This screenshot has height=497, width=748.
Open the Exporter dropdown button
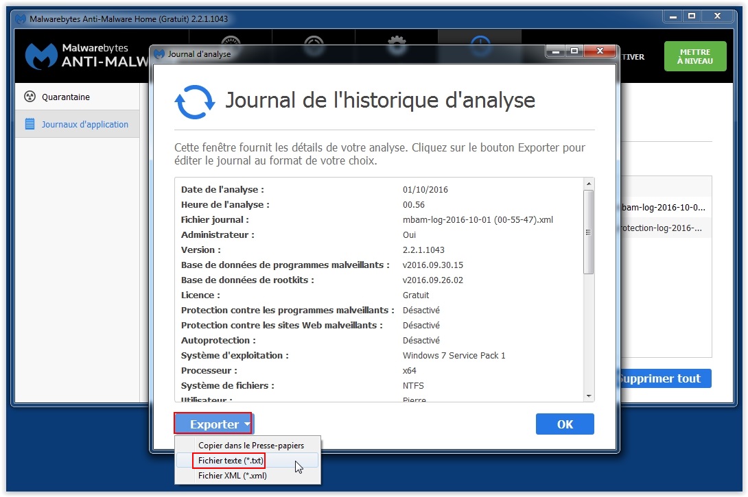click(x=213, y=424)
